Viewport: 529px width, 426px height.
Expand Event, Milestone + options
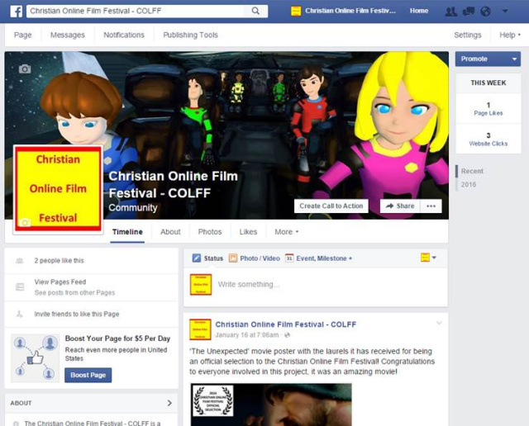(324, 258)
